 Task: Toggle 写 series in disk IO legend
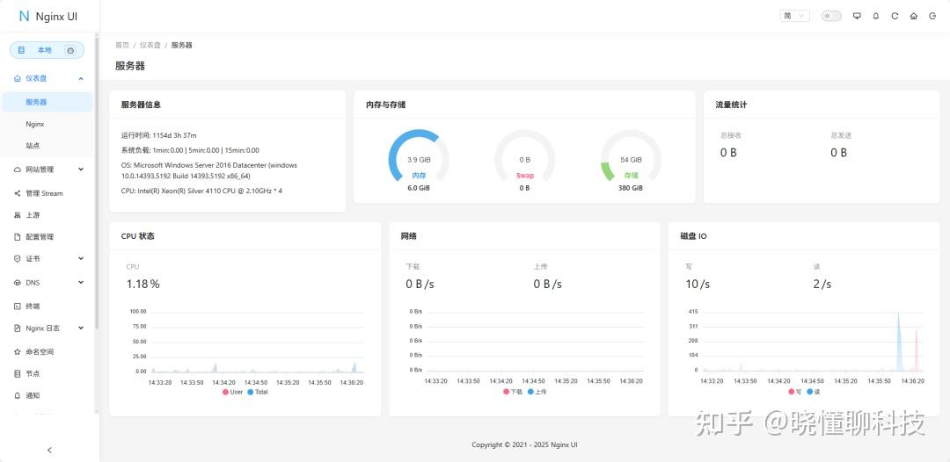click(x=795, y=392)
